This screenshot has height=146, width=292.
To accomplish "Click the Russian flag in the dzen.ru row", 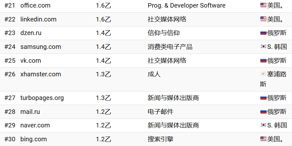I will click(263, 33).
